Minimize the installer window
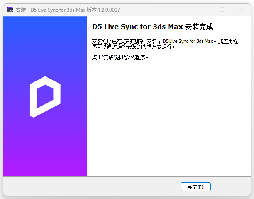Image resolution: width=254 pixels, height=199 pixels. (203, 10)
